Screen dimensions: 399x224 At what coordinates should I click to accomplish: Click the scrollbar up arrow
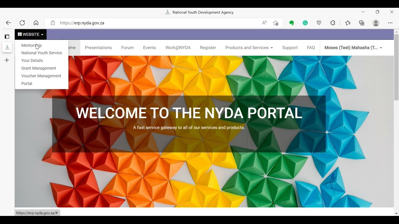click(396, 31)
